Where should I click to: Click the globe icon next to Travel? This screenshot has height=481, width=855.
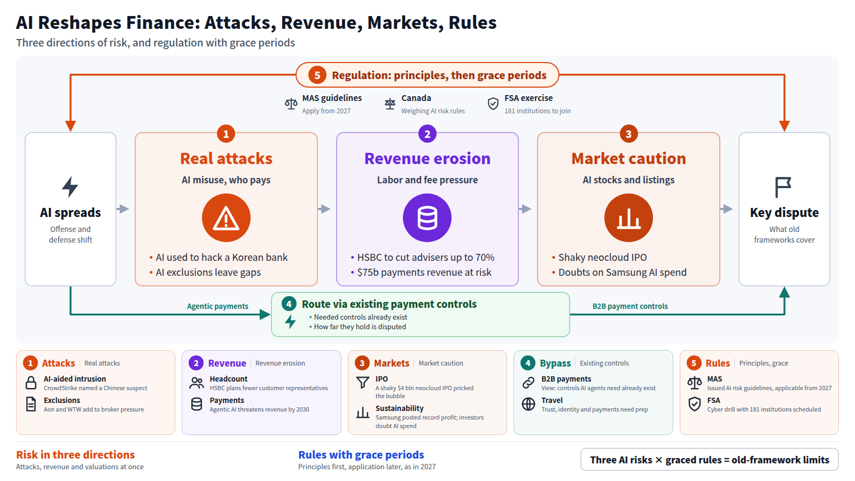click(x=528, y=404)
